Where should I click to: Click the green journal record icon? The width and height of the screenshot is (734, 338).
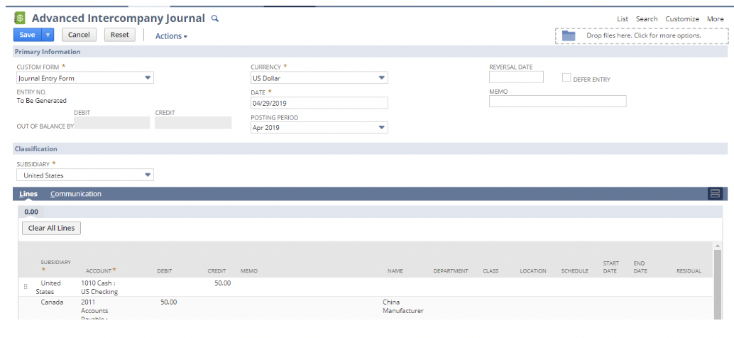click(20, 18)
